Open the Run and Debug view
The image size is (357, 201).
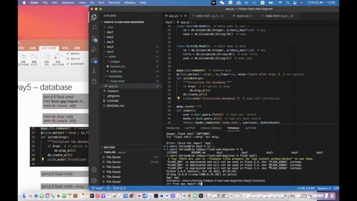(x=94, y=49)
